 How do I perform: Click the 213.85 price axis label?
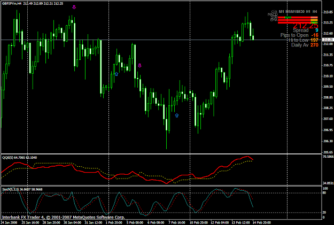[x=328, y=12]
